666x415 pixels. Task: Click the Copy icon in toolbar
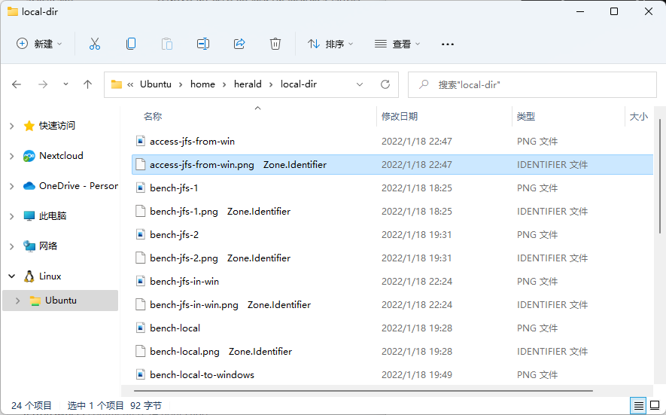click(131, 44)
